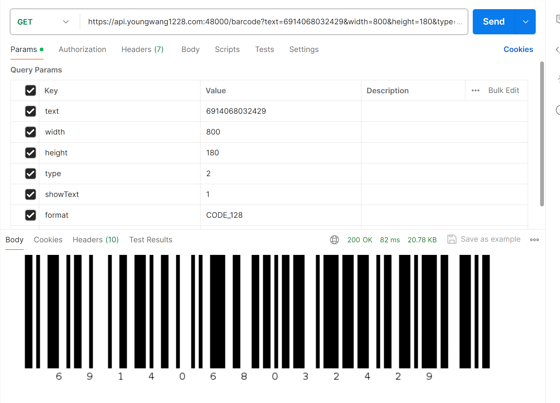Click the 200 OK status
Screen dimensions: 560x403
tap(360, 240)
